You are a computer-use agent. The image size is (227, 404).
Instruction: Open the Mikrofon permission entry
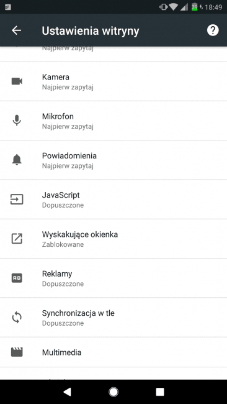click(113, 121)
